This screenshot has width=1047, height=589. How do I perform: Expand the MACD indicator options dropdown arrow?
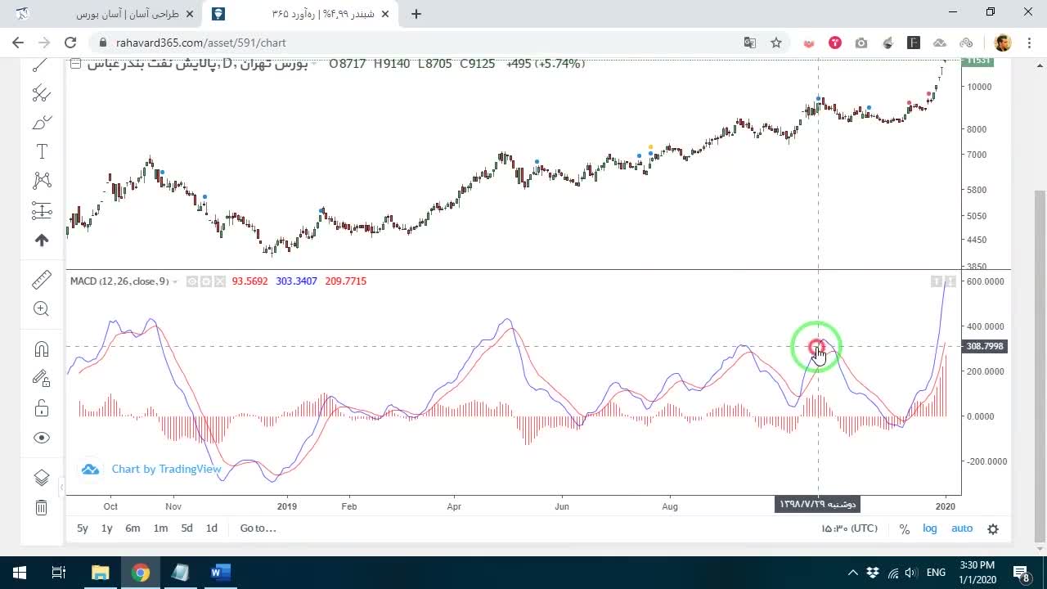click(174, 281)
